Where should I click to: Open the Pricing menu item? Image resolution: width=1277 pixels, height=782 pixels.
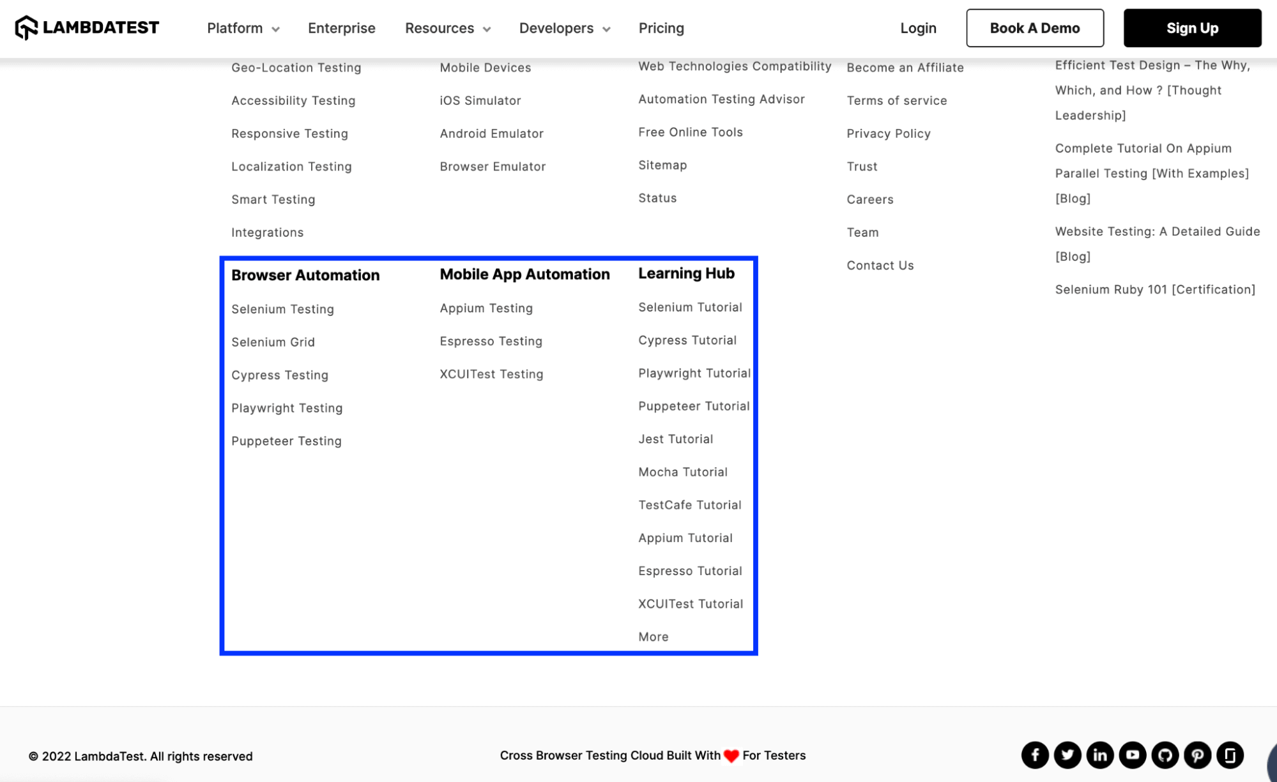click(661, 28)
